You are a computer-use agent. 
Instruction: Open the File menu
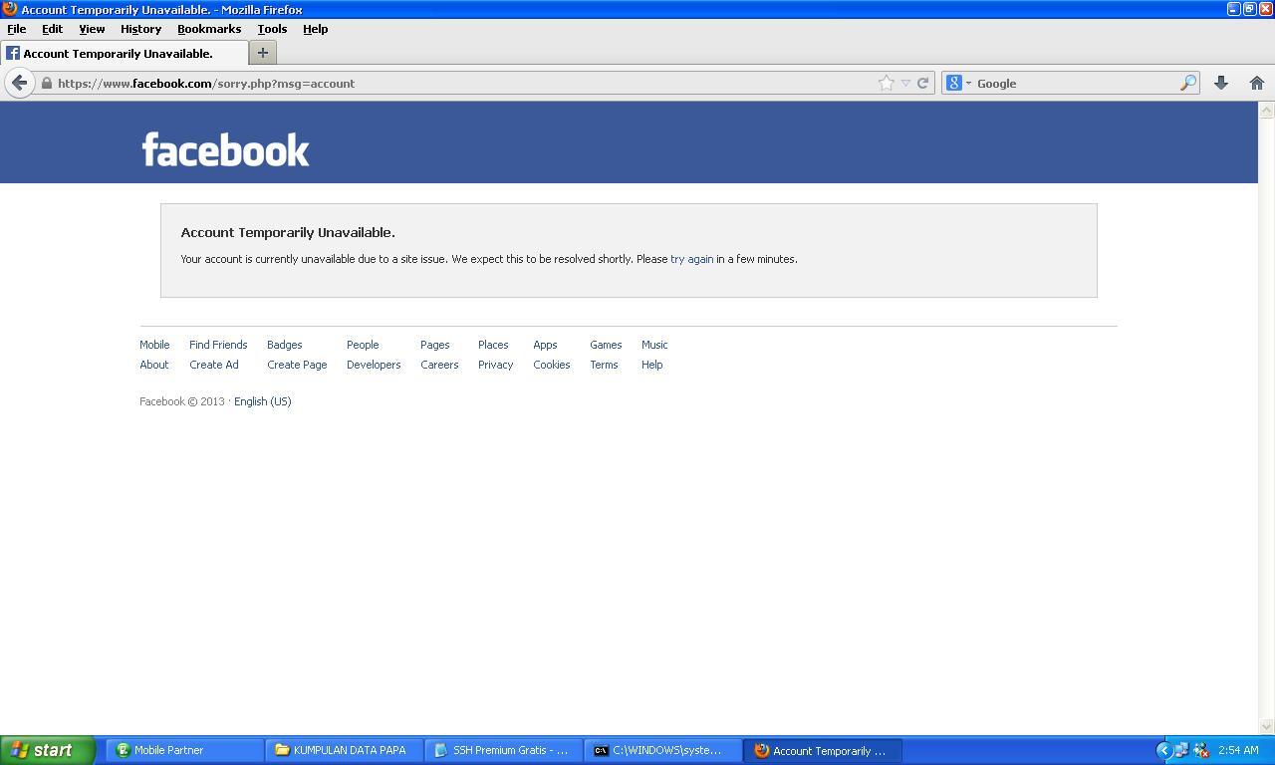point(17,29)
